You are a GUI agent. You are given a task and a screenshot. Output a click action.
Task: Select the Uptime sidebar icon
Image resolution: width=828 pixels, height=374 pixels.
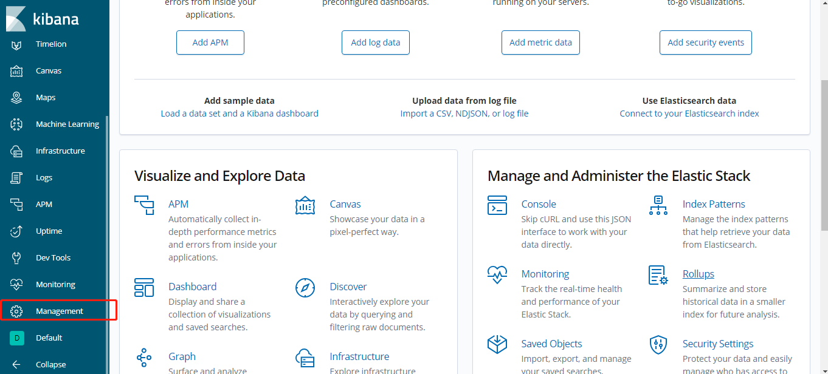coord(16,231)
